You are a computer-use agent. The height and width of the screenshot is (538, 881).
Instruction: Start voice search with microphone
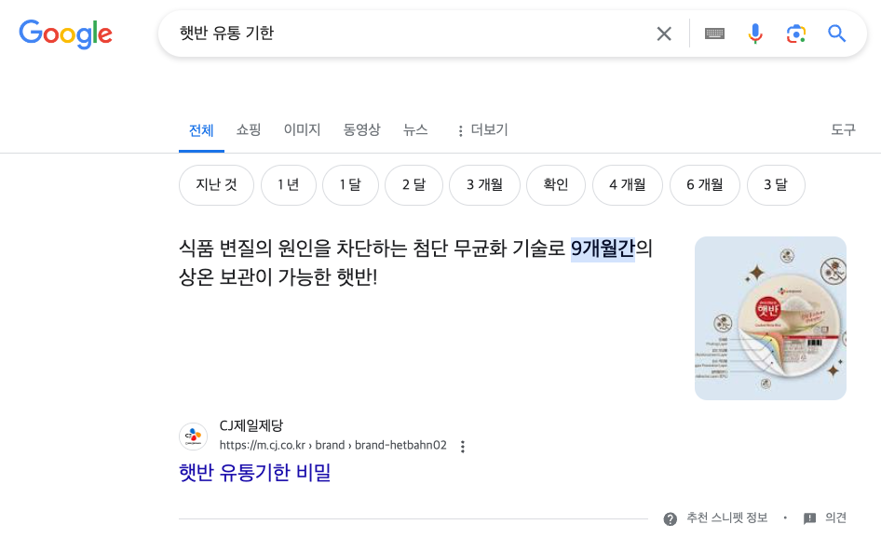point(755,34)
